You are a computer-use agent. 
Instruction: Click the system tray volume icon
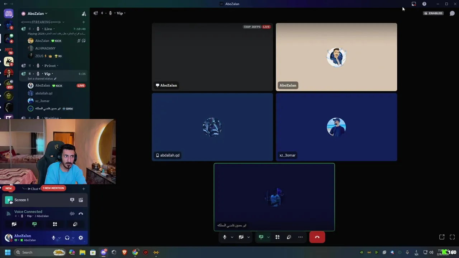pos(431,252)
